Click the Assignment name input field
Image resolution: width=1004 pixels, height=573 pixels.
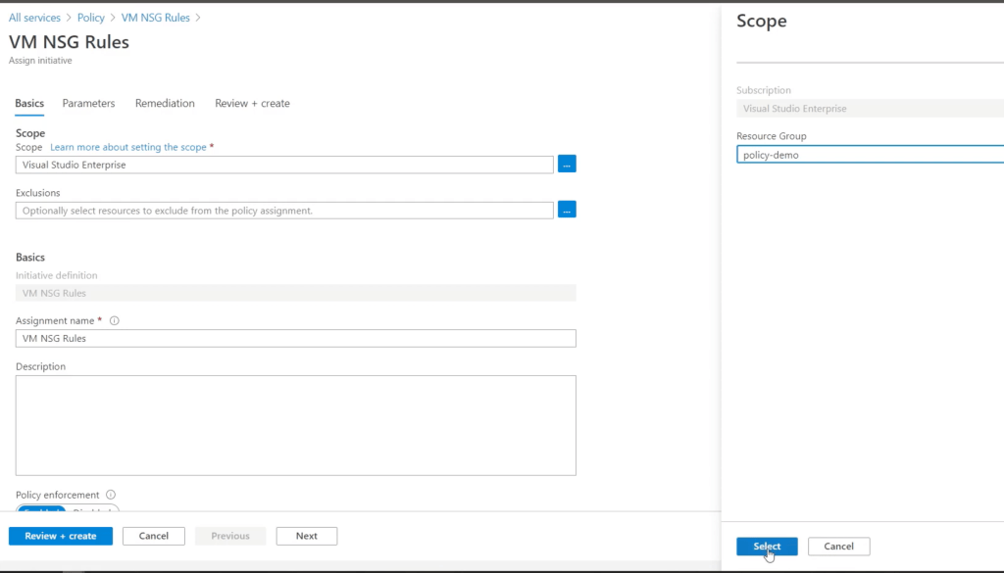(295, 339)
